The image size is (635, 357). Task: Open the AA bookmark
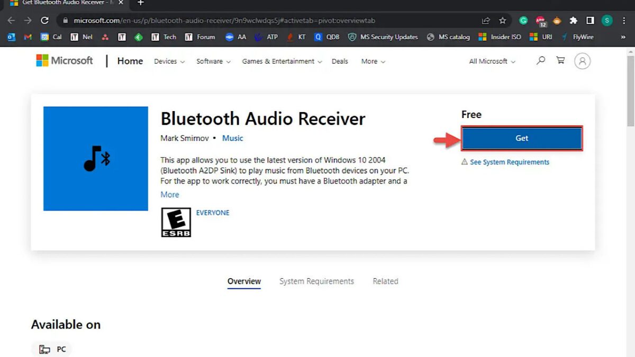coord(235,37)
